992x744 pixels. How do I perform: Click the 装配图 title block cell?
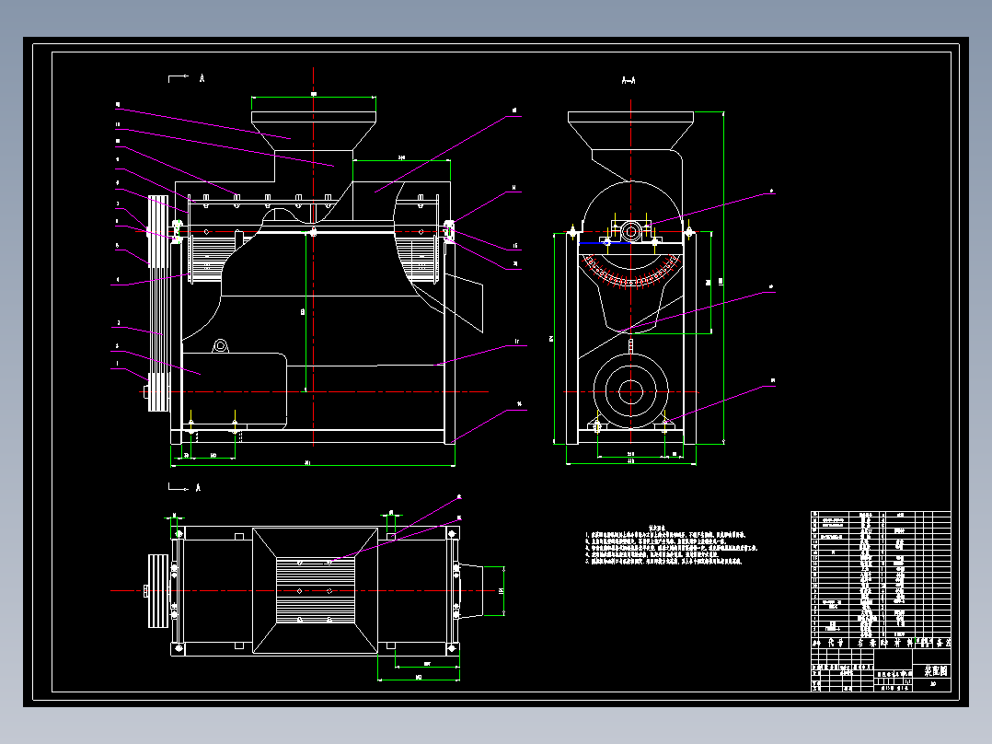point(936,670)
